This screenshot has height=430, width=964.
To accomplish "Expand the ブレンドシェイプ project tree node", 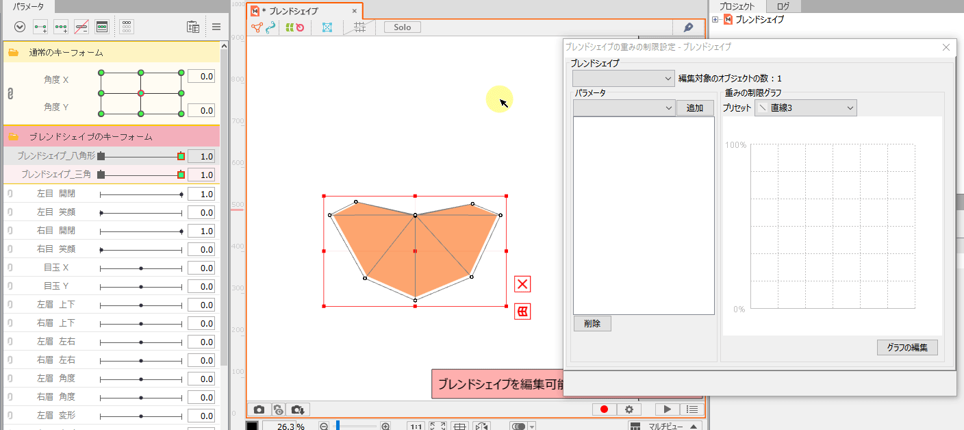I will 715,20.
